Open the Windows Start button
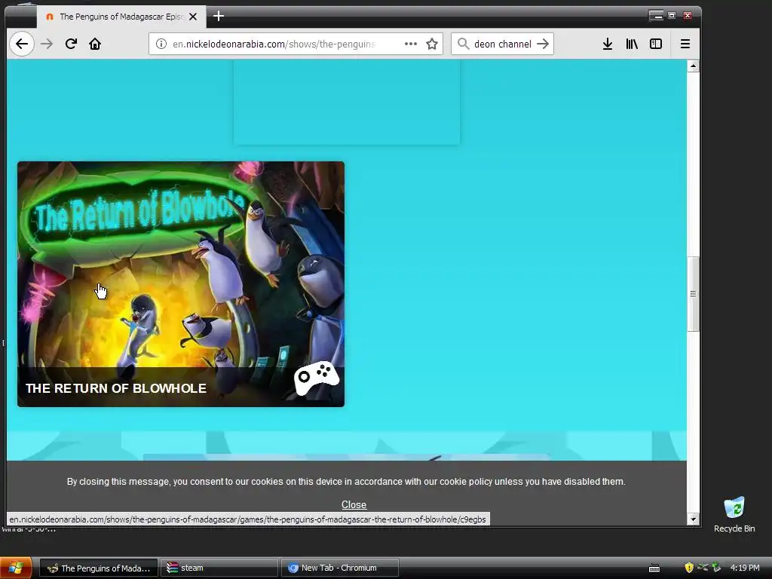Viewport: 772px width, 579px height. click(16, 568)
